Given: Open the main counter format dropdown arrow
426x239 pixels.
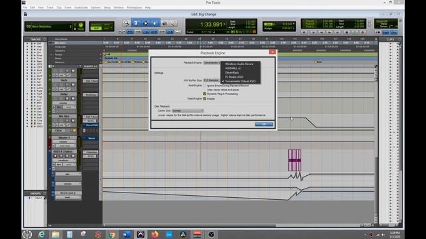Looking at the screenshot, I should (224, 25).
